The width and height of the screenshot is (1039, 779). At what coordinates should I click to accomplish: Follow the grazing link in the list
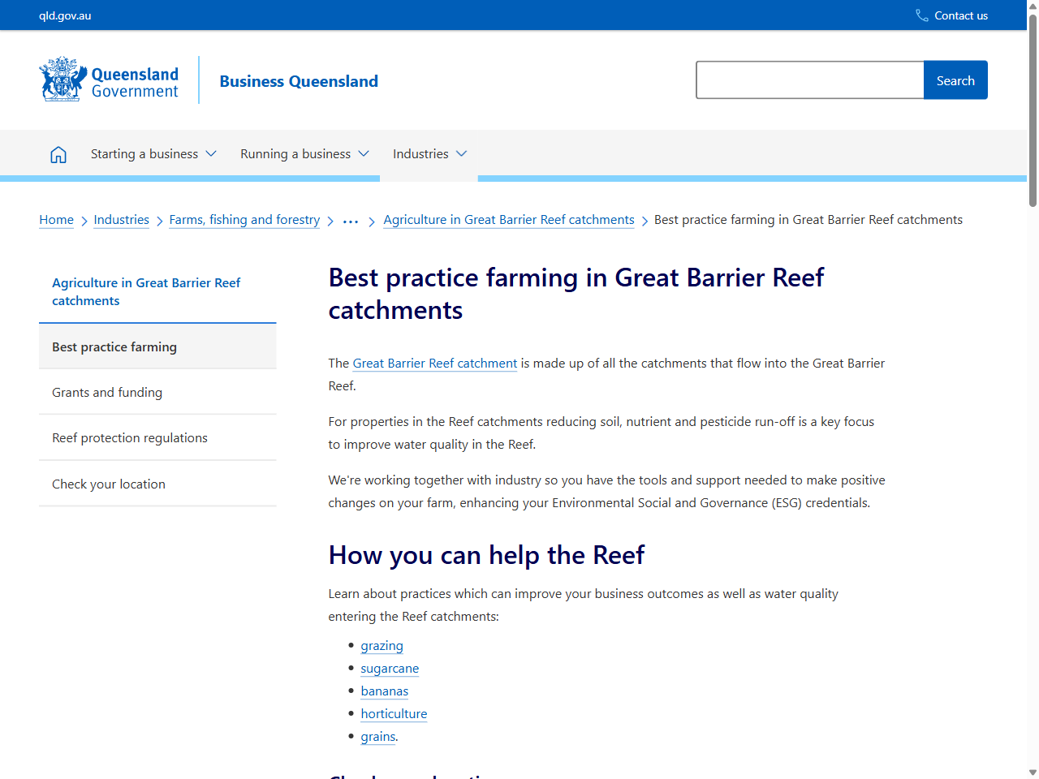click(x=382, y=645)
